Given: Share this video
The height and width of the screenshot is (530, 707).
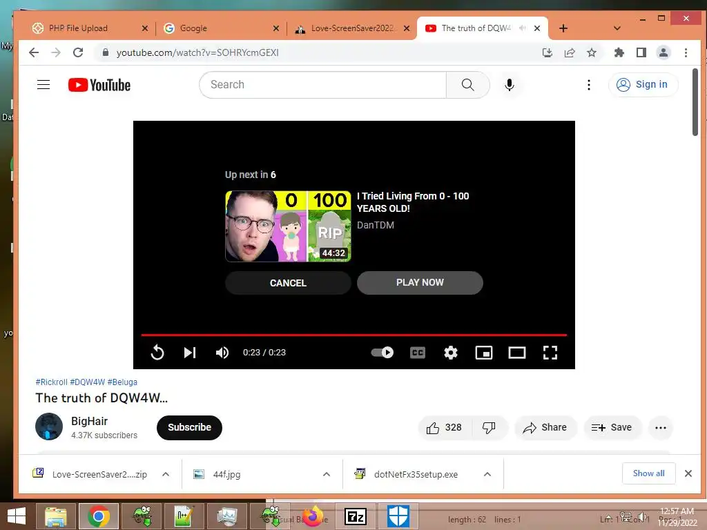Looking at the screenshot, I should click(x=545, y=428).
